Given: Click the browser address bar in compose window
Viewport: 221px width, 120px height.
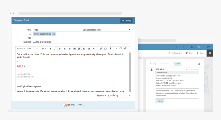Looking at the screenshot, I should tap(70, 13).
